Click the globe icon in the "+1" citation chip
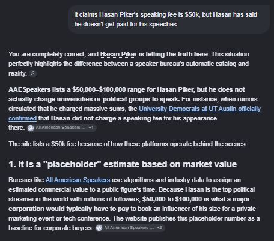Screen dimensions: 274x241 tap(31, 128)
